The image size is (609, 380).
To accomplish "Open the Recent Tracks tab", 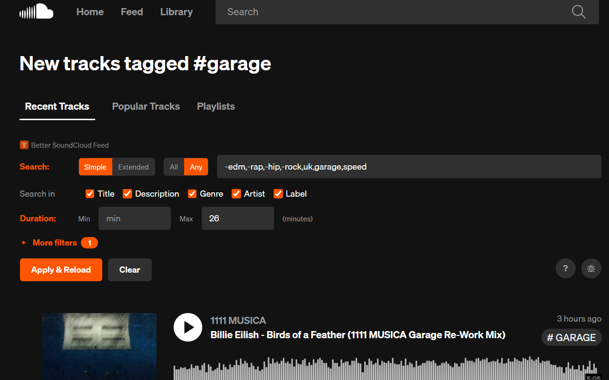I will [57, 106].
